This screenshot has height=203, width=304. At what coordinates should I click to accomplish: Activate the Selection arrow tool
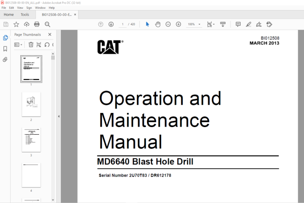click(147, 24)
